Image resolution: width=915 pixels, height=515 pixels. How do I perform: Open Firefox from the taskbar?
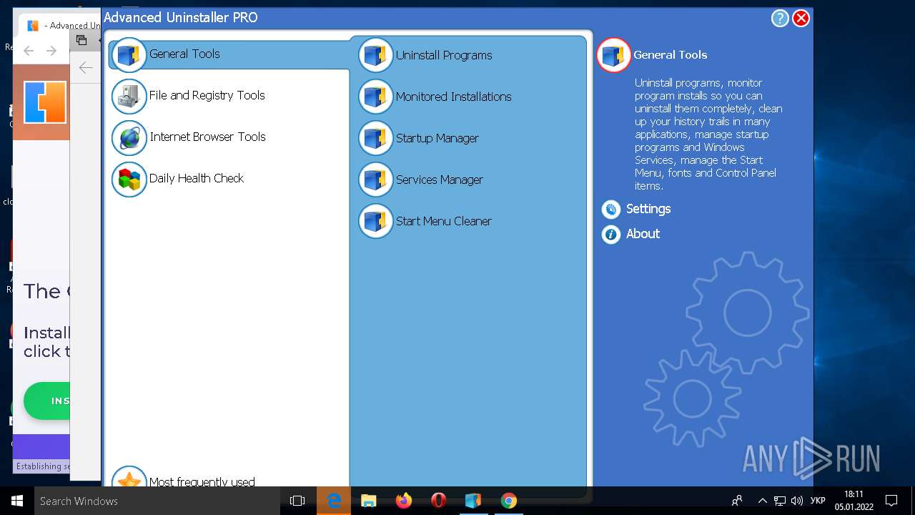404,501
